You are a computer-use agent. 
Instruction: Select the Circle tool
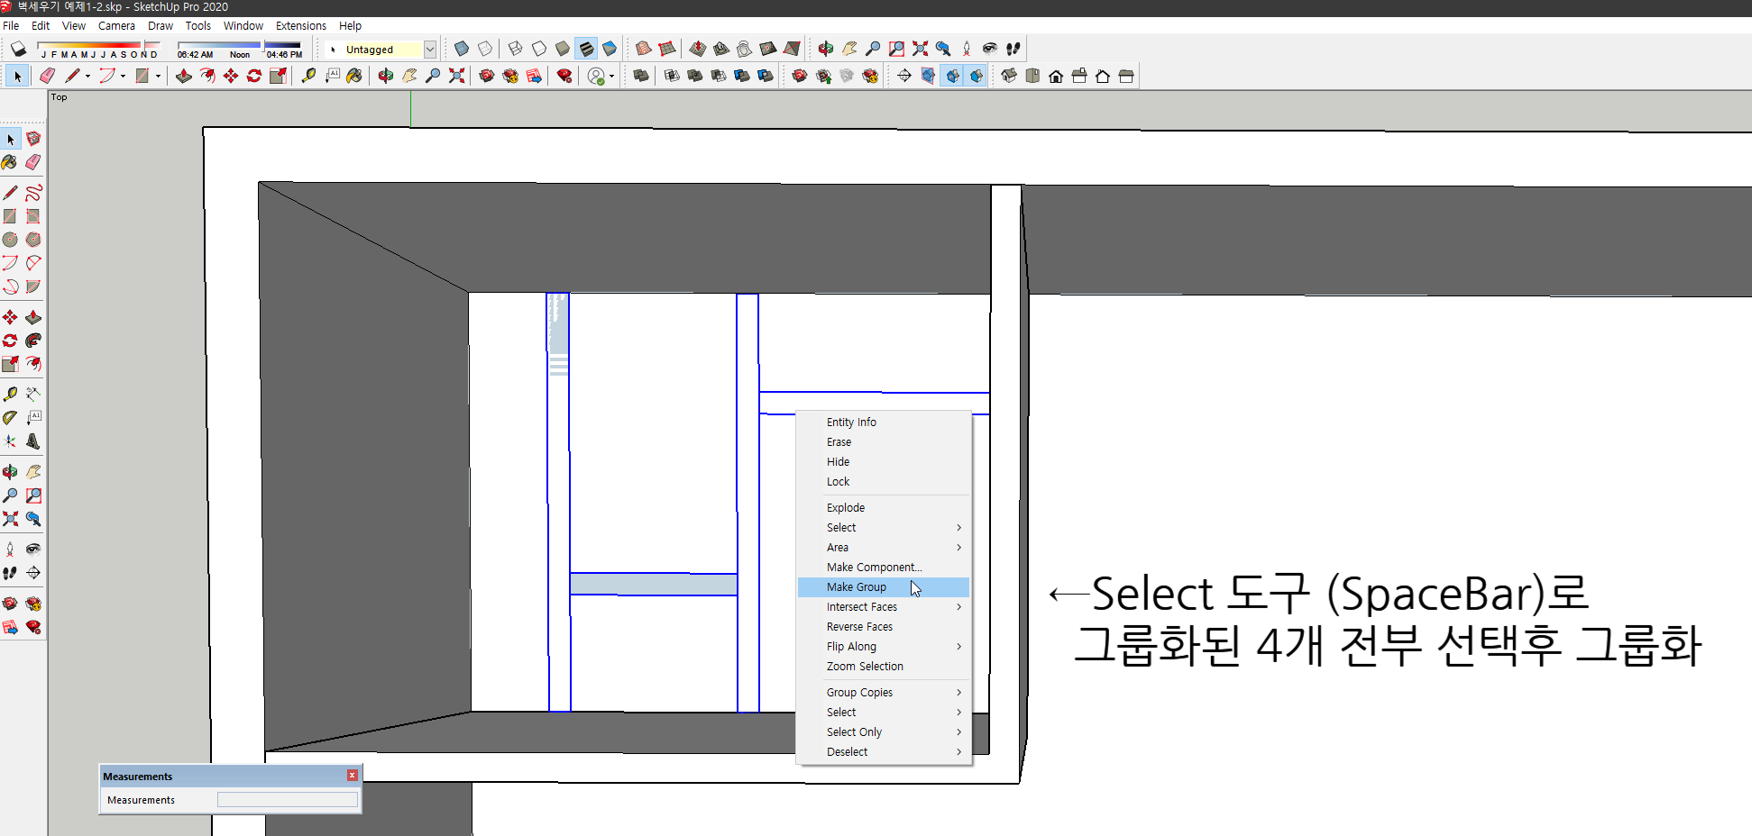click(10, 240)
